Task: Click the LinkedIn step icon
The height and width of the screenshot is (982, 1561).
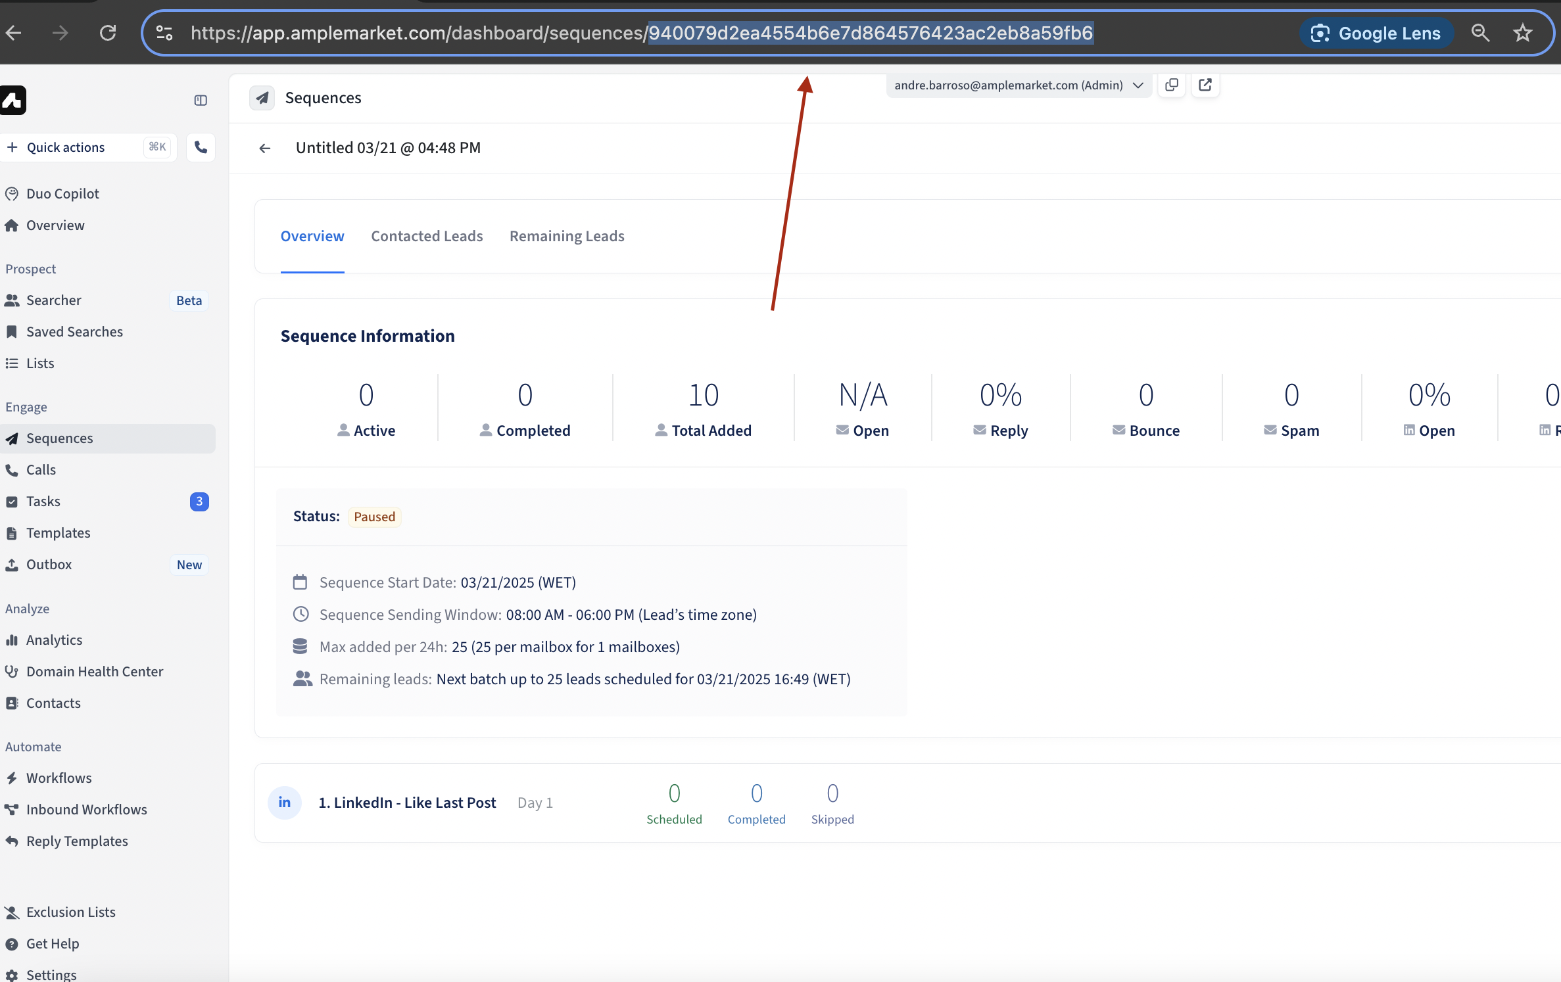Action: tap(285, 803)
